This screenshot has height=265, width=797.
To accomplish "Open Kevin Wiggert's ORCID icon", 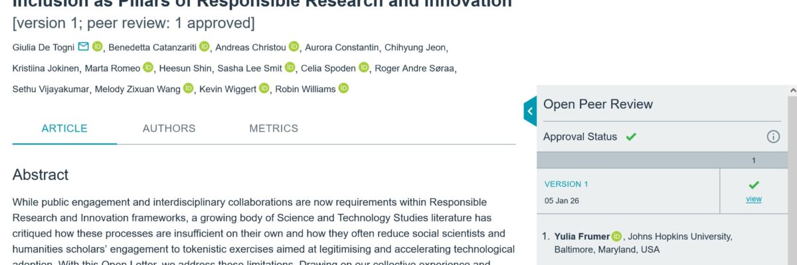I will pos(264,89).
